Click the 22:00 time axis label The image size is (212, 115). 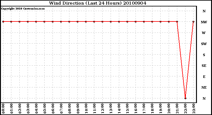coord(186,109)
